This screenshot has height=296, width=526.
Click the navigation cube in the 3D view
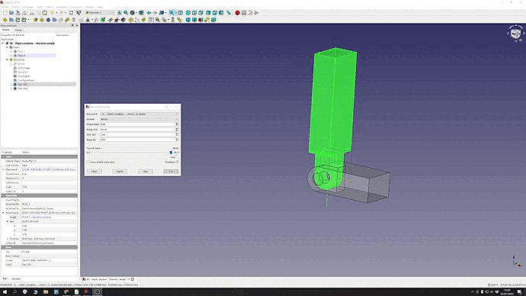point(515,34)
